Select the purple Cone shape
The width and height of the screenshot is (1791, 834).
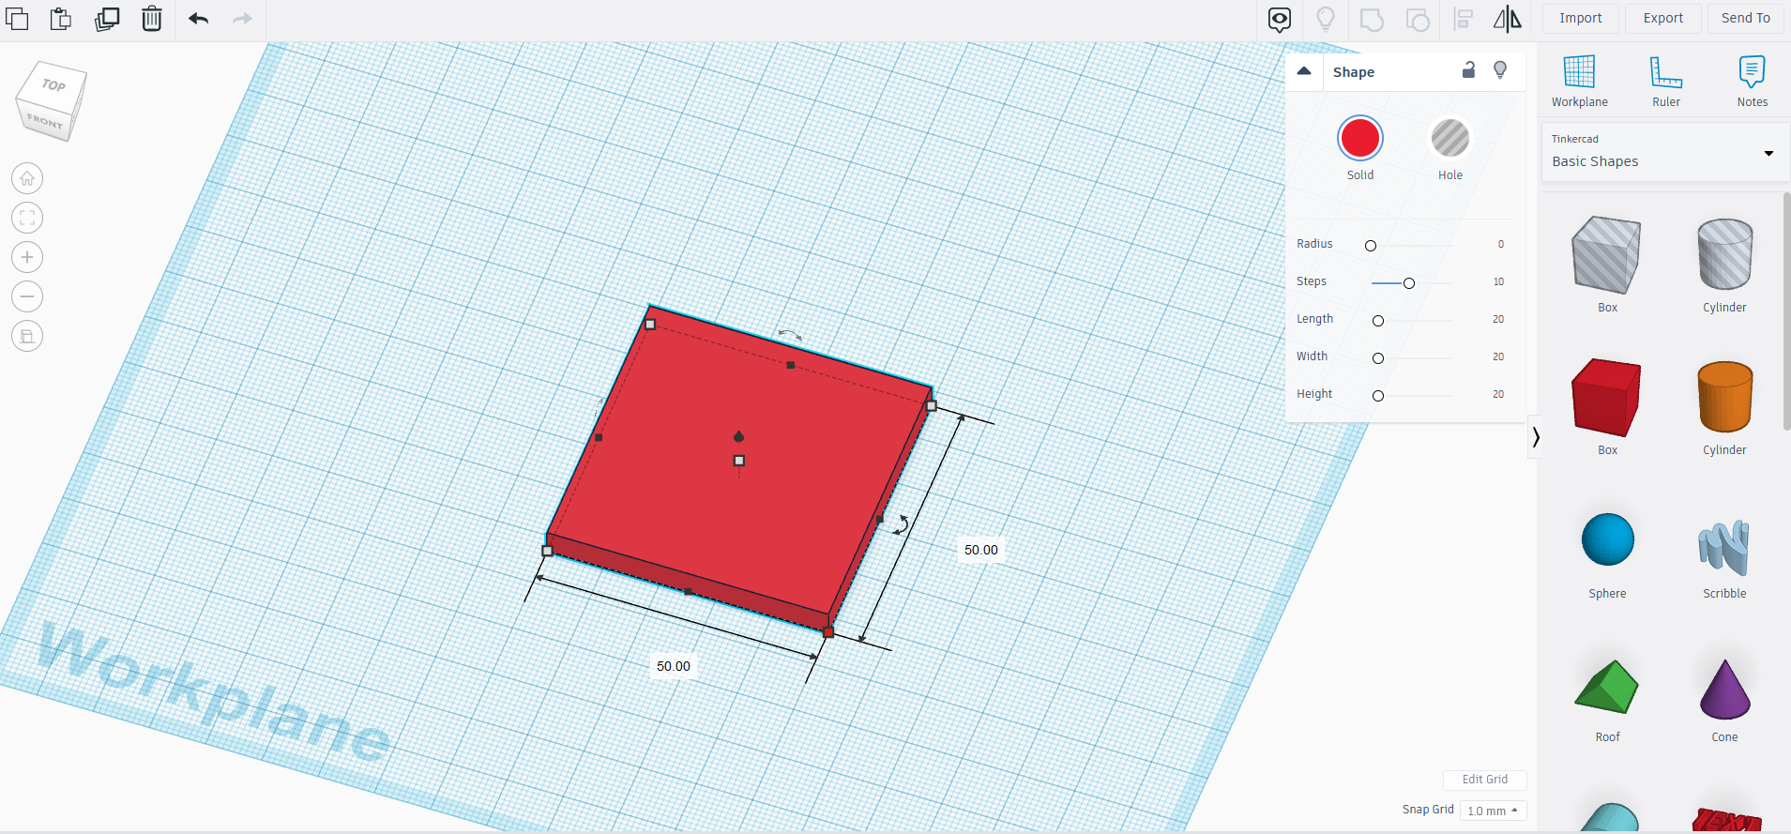tap(1724, 689)
